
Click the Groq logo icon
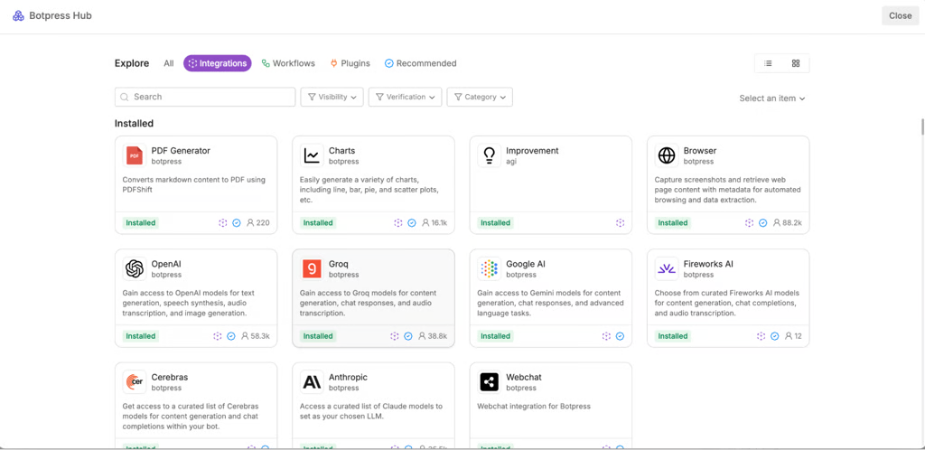312,269
